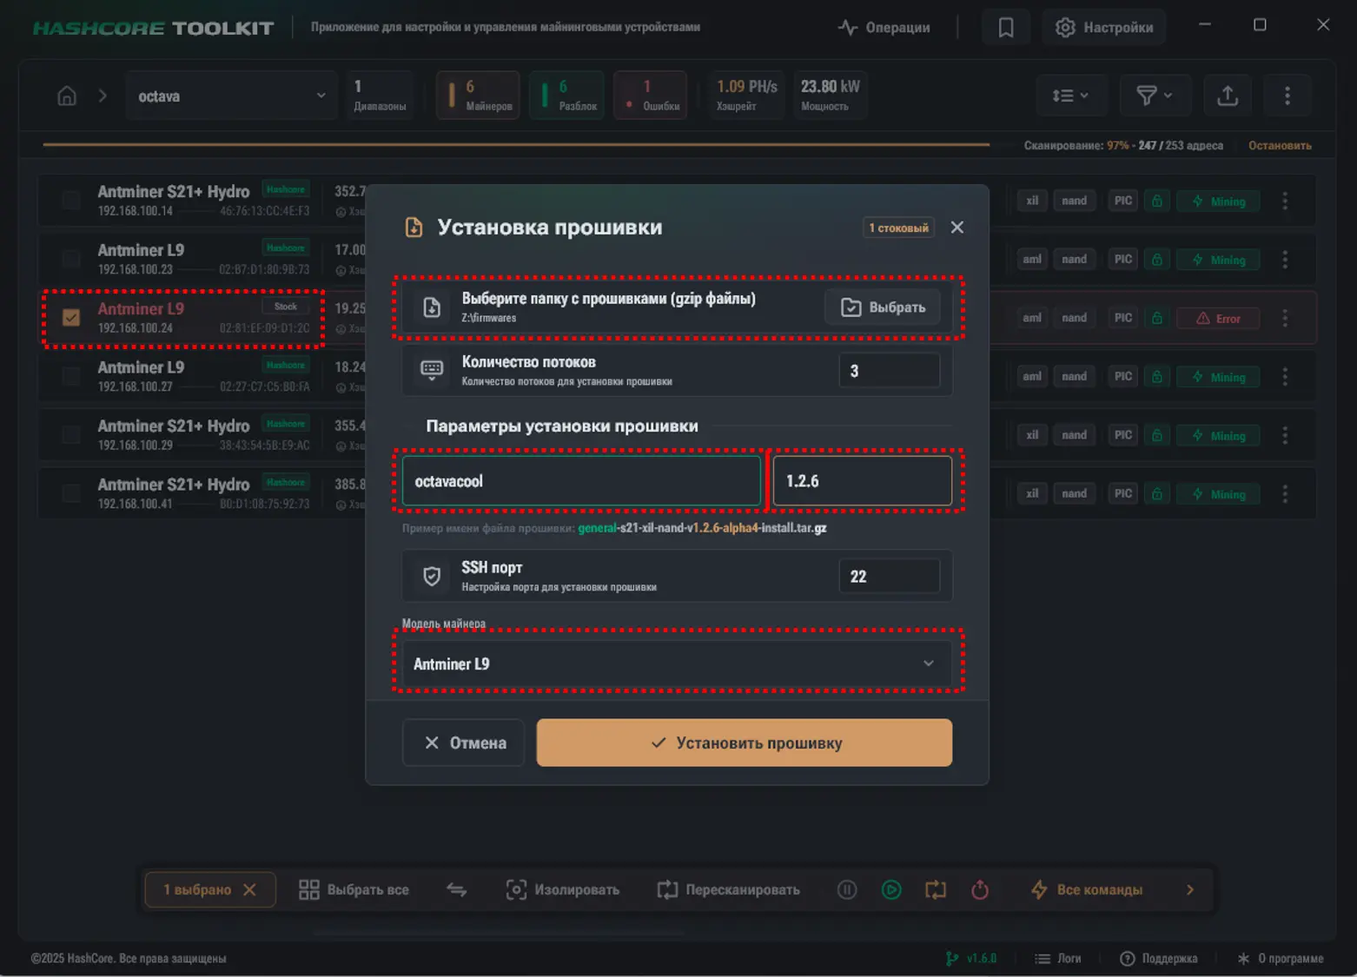Screen dimensions: 1357x977
Task: Click the Отмена cancel button
Action: [464, 743]
